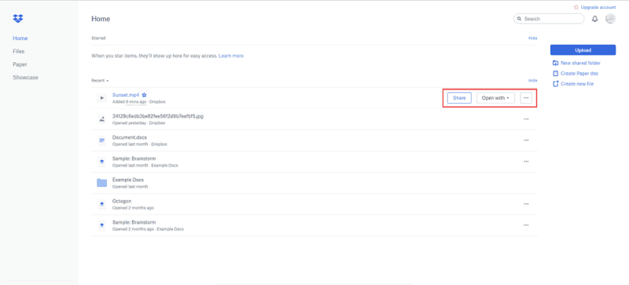The image size is (629, 285).
Task: Go to Home in the sidebar
Action: (x=20, y=38)
